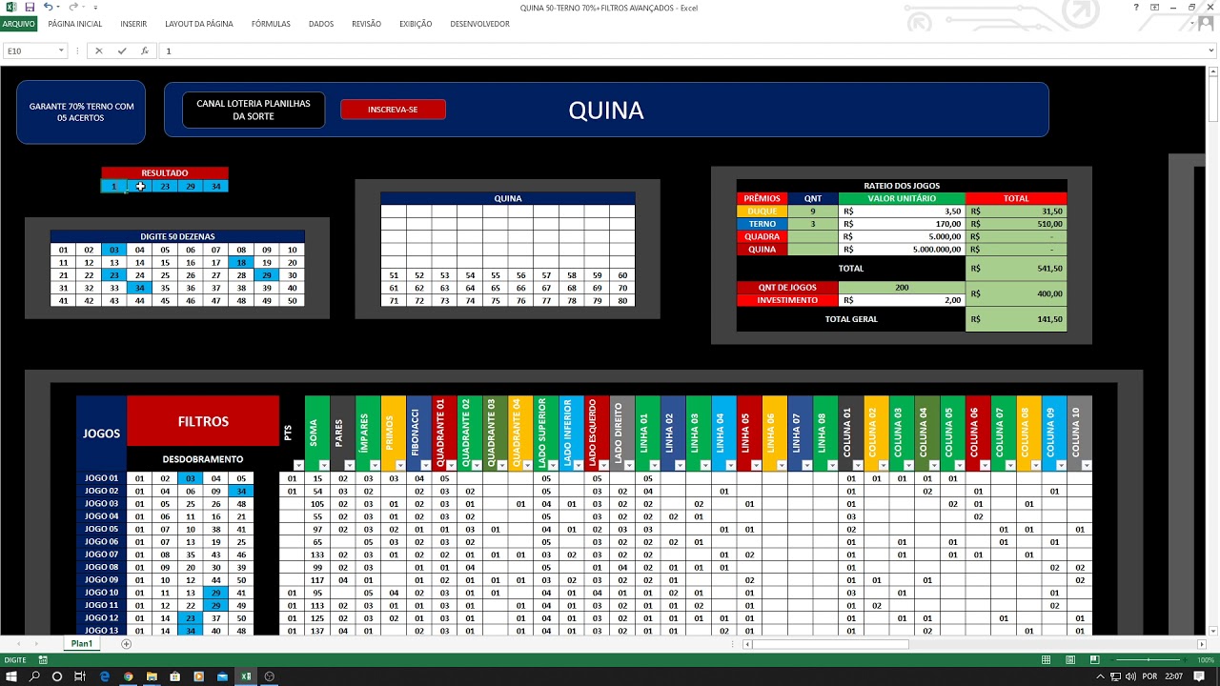Image resolution: width=1220 pixels, height=686 pixels.
Task: Click the taskbar Search magnifier icon
Action: click(34, 676)
